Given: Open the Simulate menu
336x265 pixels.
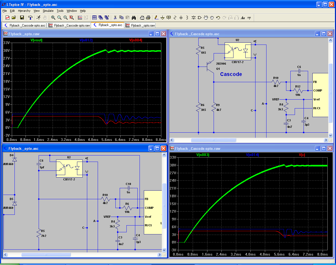Looking at the screenshot, I should pos(48,11).
